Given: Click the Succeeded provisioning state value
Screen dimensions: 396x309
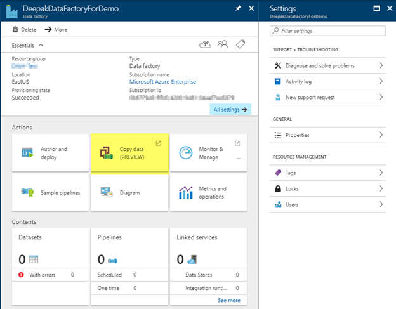Looking at the screenshot, I should click(25, 98).
